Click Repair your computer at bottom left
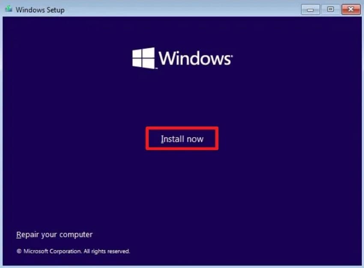This screenshot has width=364, height=268. (54, 234)
